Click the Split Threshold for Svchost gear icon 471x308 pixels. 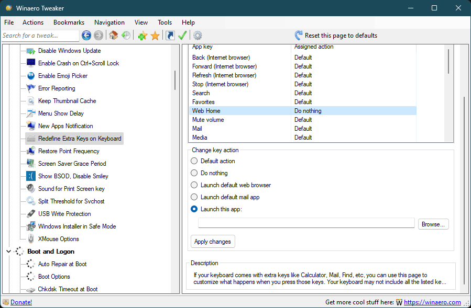pyautogui.click(x=30, y=201)
